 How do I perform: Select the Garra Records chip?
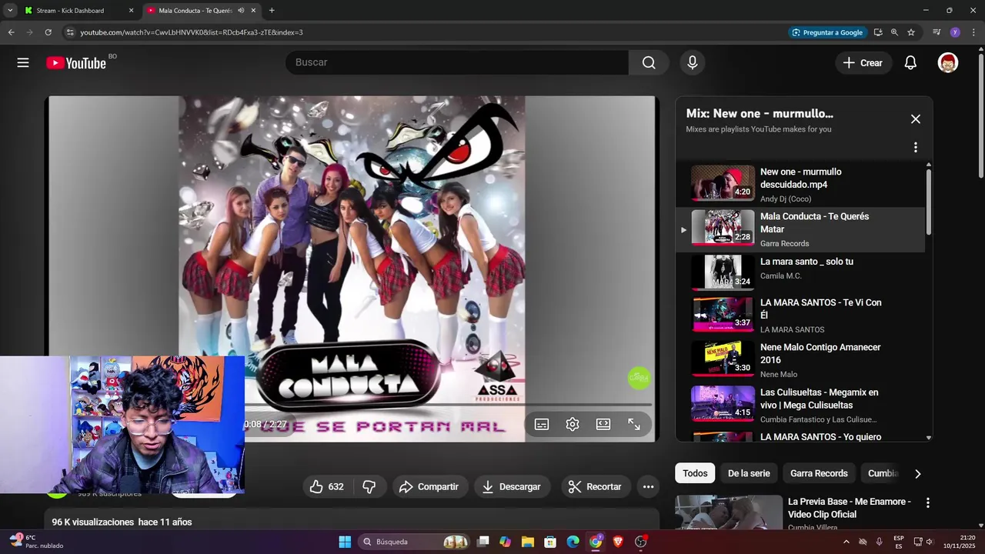pyautogui.click(x=819, y=473)
